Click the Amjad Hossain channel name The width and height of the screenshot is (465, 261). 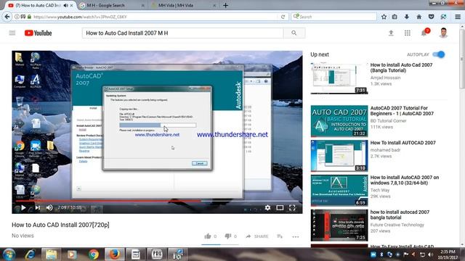click(x=385, y=78)
